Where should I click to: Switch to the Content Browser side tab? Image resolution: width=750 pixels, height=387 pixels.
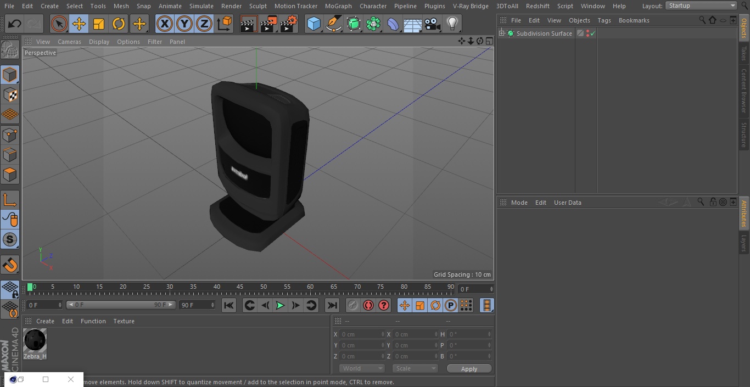click(x=744, y=91)
